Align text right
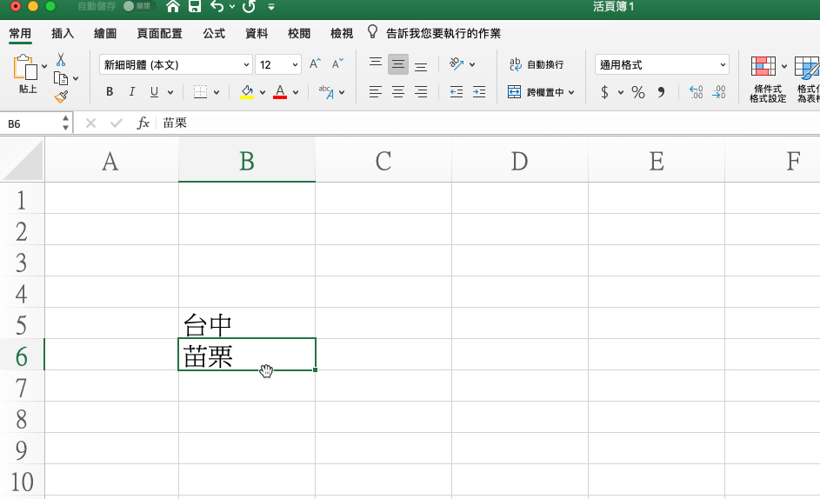The width and height of the screenshot is (820, 499). (421, 92)
